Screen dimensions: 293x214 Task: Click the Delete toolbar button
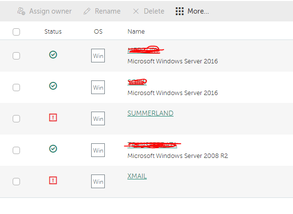click(149, 11)
